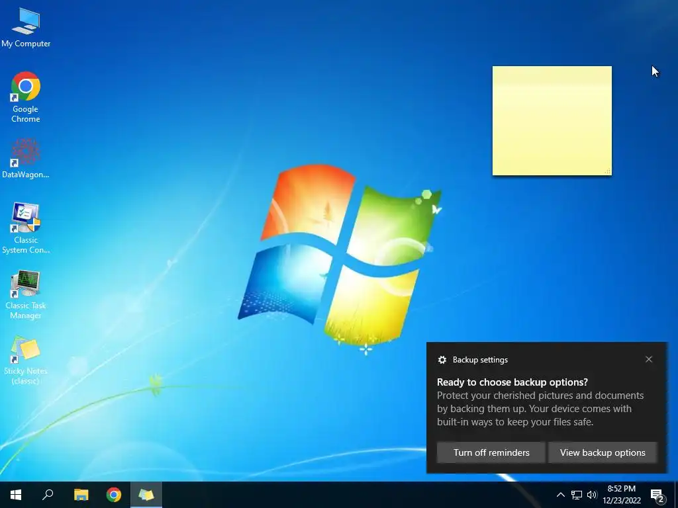The height and width of the screenshot is (508, 678).
Task: Open taskbar search magnifier
Action: coord(48,495)
